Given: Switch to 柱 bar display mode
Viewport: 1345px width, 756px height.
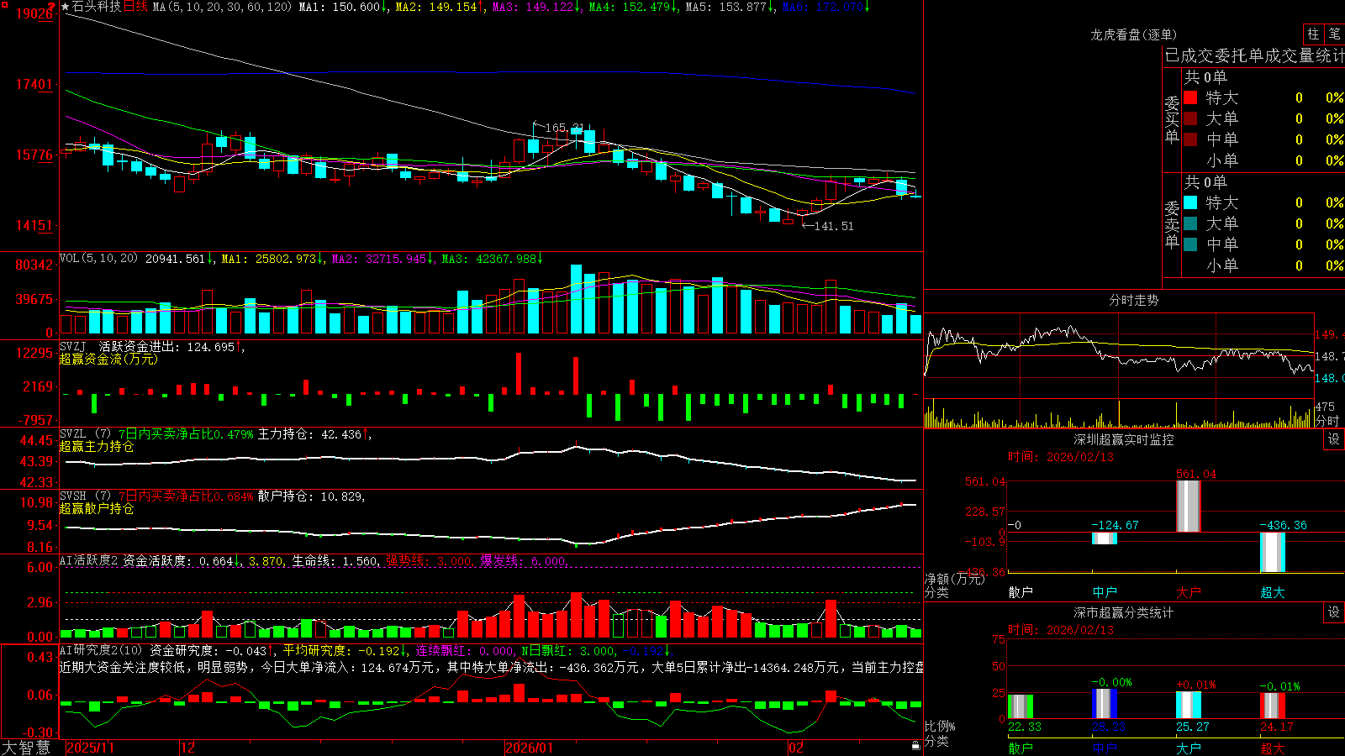Looking at the screenshot, I should click(x=1313, y=34).
